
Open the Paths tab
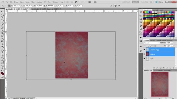[152, 40]
